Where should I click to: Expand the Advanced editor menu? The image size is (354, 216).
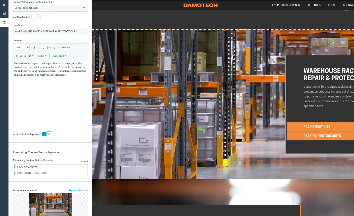point(59,56)
